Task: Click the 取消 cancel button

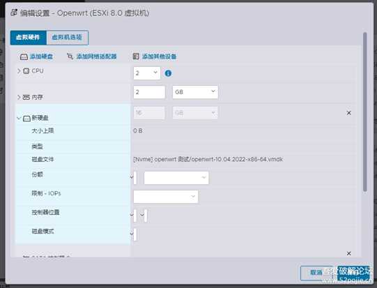Action: click(x=316, y=273)
